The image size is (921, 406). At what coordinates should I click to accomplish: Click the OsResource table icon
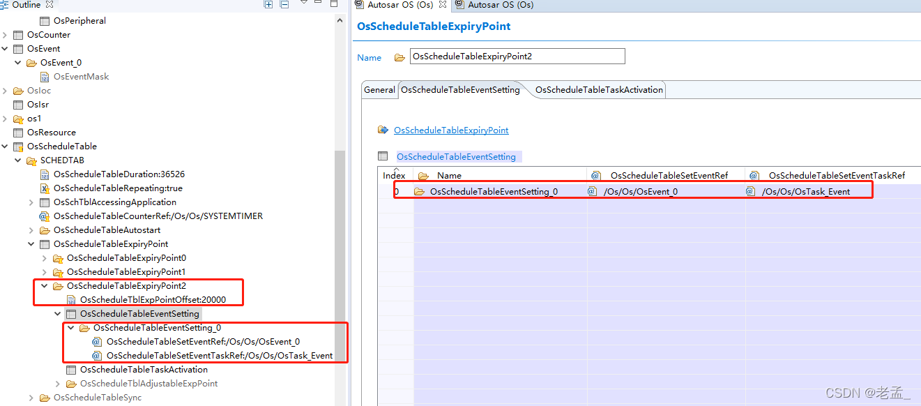click(x=19, y=133)
